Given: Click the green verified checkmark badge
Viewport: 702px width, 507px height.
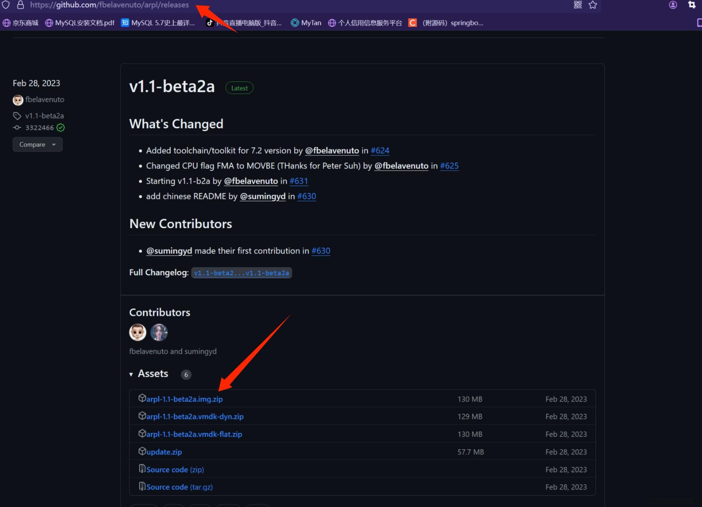Looking at the screenshot, I should pyautogui.click(x=61, y=128).
